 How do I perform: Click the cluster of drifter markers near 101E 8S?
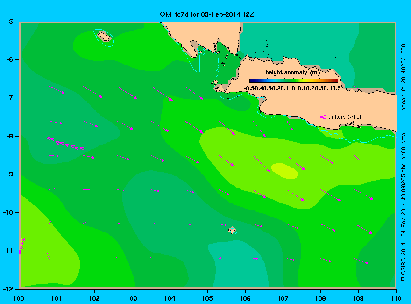click(x=65, y=143)
